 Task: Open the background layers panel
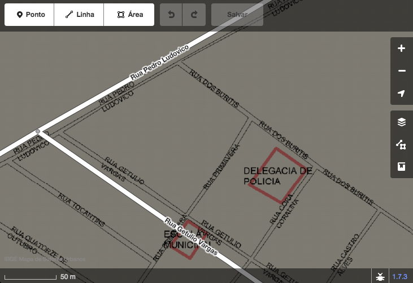pos(401,122)
